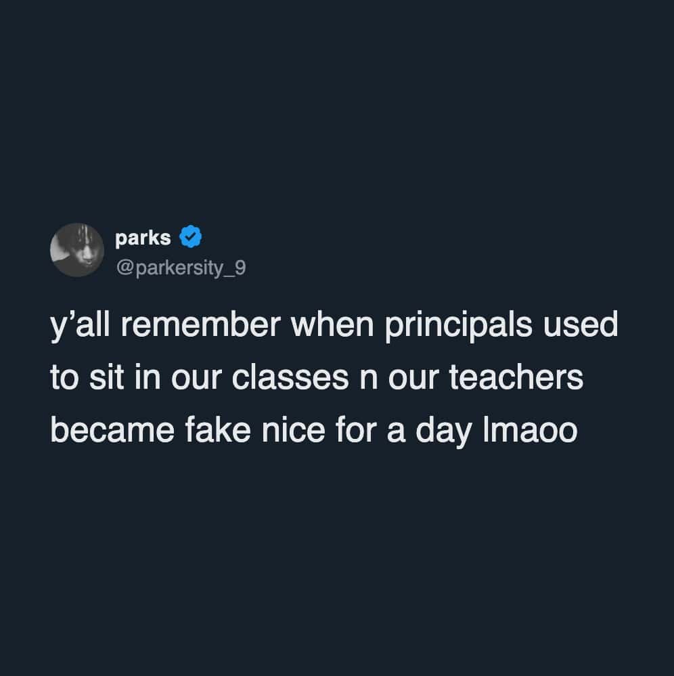The height and width of the screenshot is (676, 674).
Task: Click the word "y'all" starting the tweet
Action: [80, 326]
